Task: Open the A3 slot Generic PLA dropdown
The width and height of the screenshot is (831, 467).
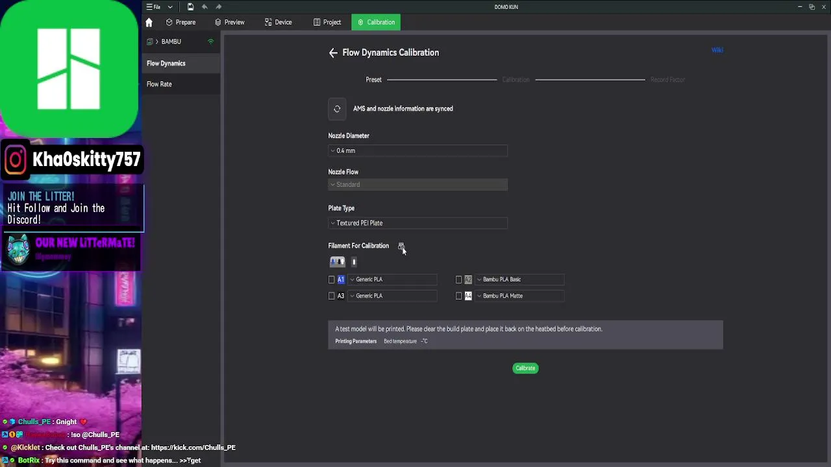Action: pyautogui.click(x=393, y=296)
